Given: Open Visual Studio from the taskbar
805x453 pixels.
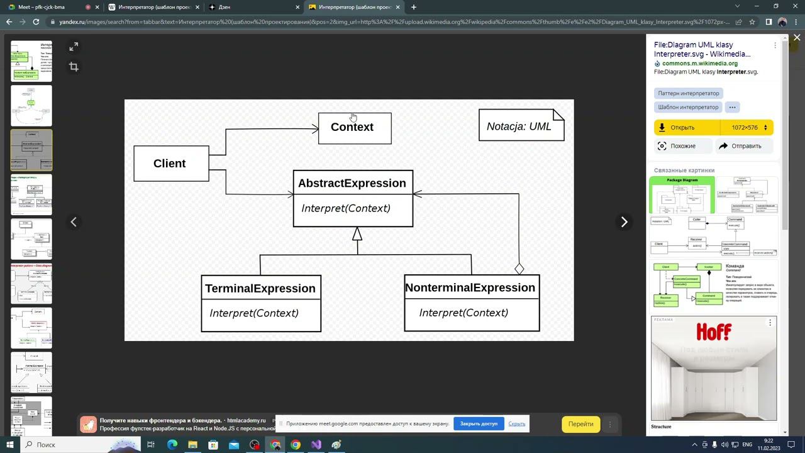Looking at the screenshot, I should pos(316,445).
